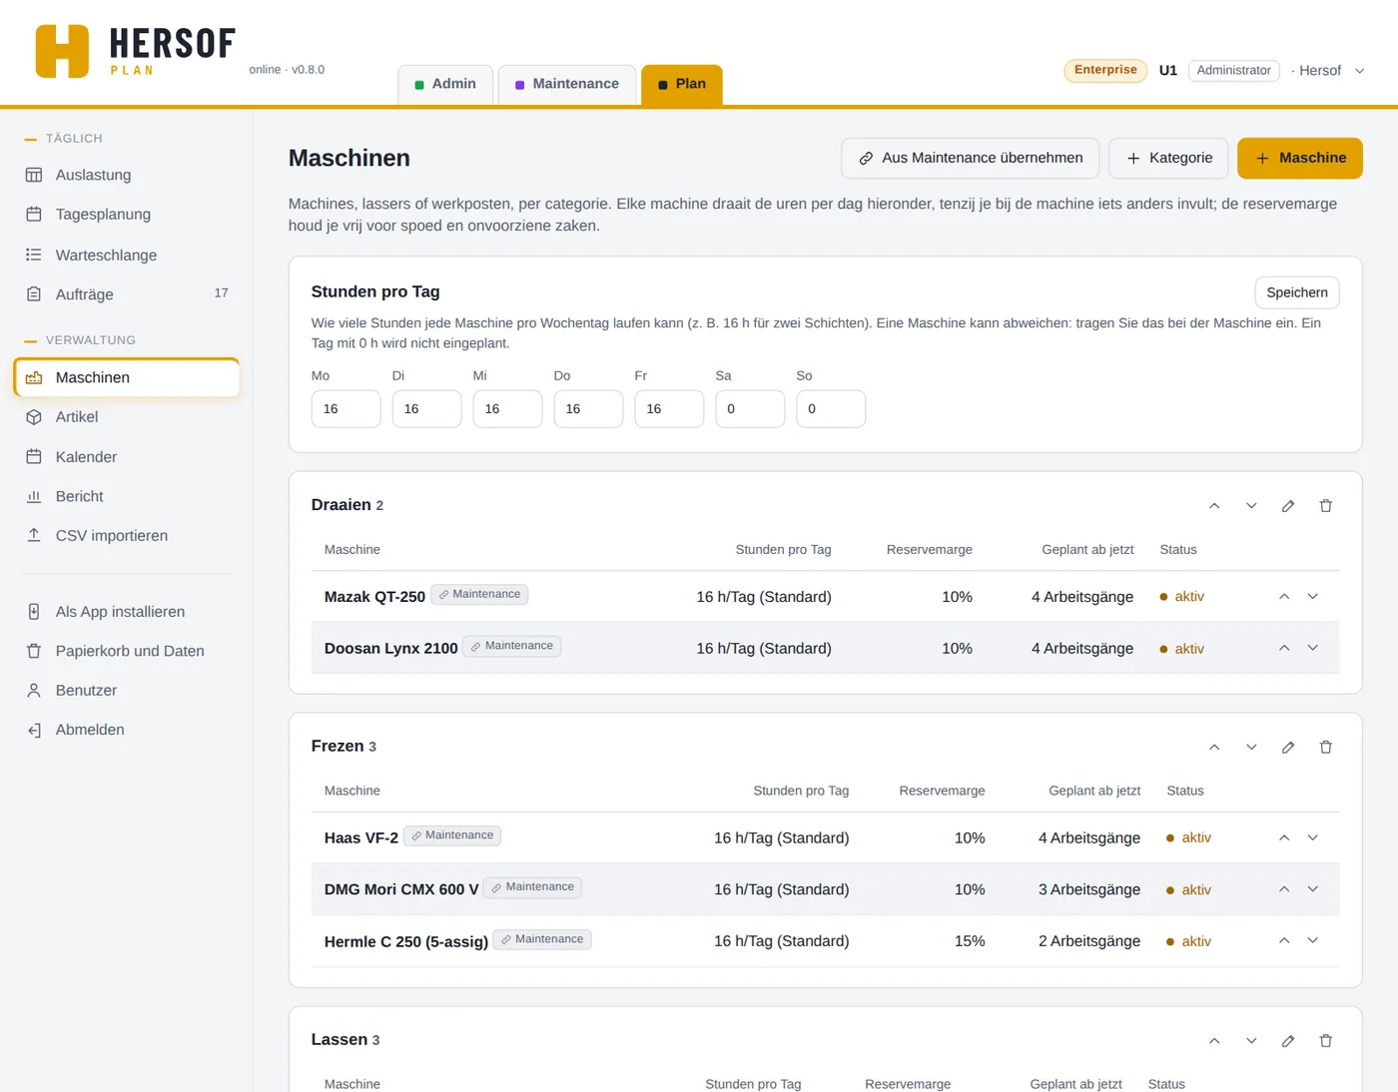Delete the Frezen category via trash icon

click(x=1326, y=748)
